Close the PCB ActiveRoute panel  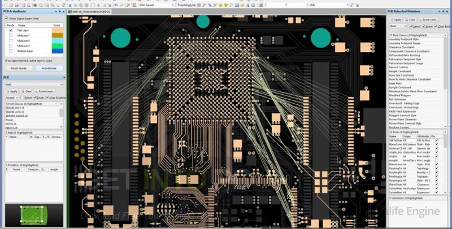point(64,11)
